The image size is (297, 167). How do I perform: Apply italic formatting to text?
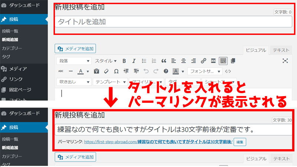click(x=134, y=61)
